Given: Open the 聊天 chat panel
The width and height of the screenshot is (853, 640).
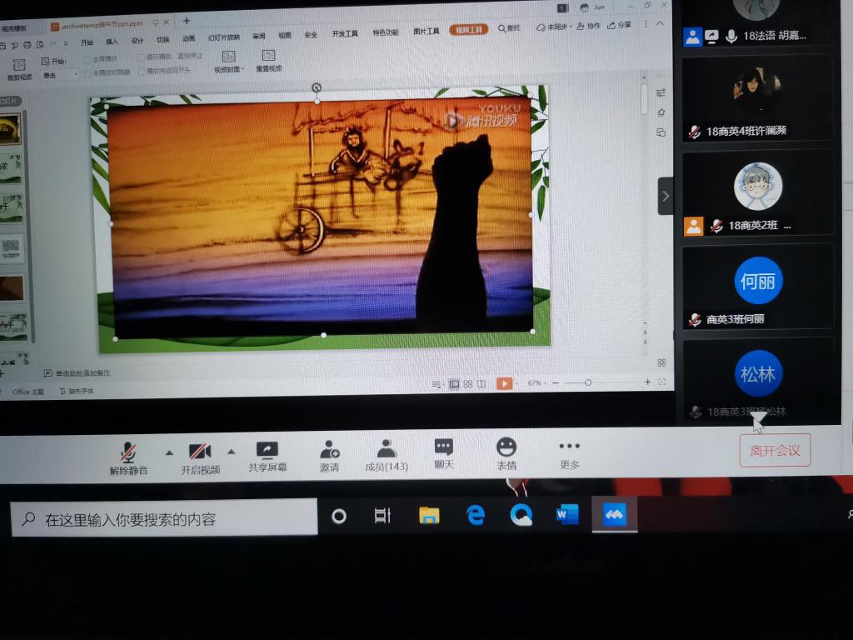Looking at the screenshot, I should (x=444, y=454).
